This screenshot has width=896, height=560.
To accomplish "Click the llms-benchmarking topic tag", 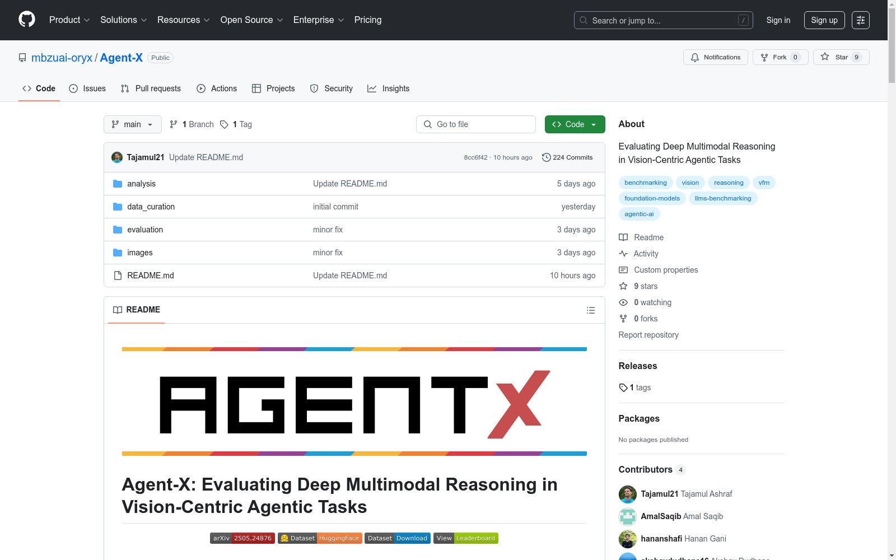I will [723, 198].
